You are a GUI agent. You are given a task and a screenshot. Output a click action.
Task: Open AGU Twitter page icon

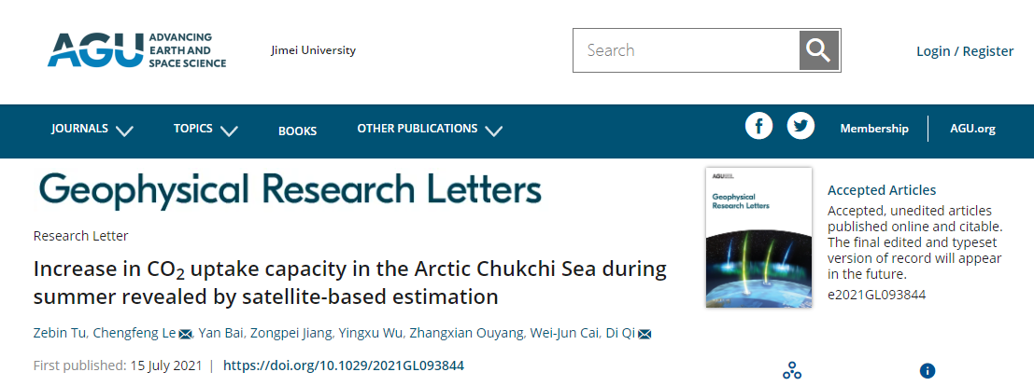point(800,126)
